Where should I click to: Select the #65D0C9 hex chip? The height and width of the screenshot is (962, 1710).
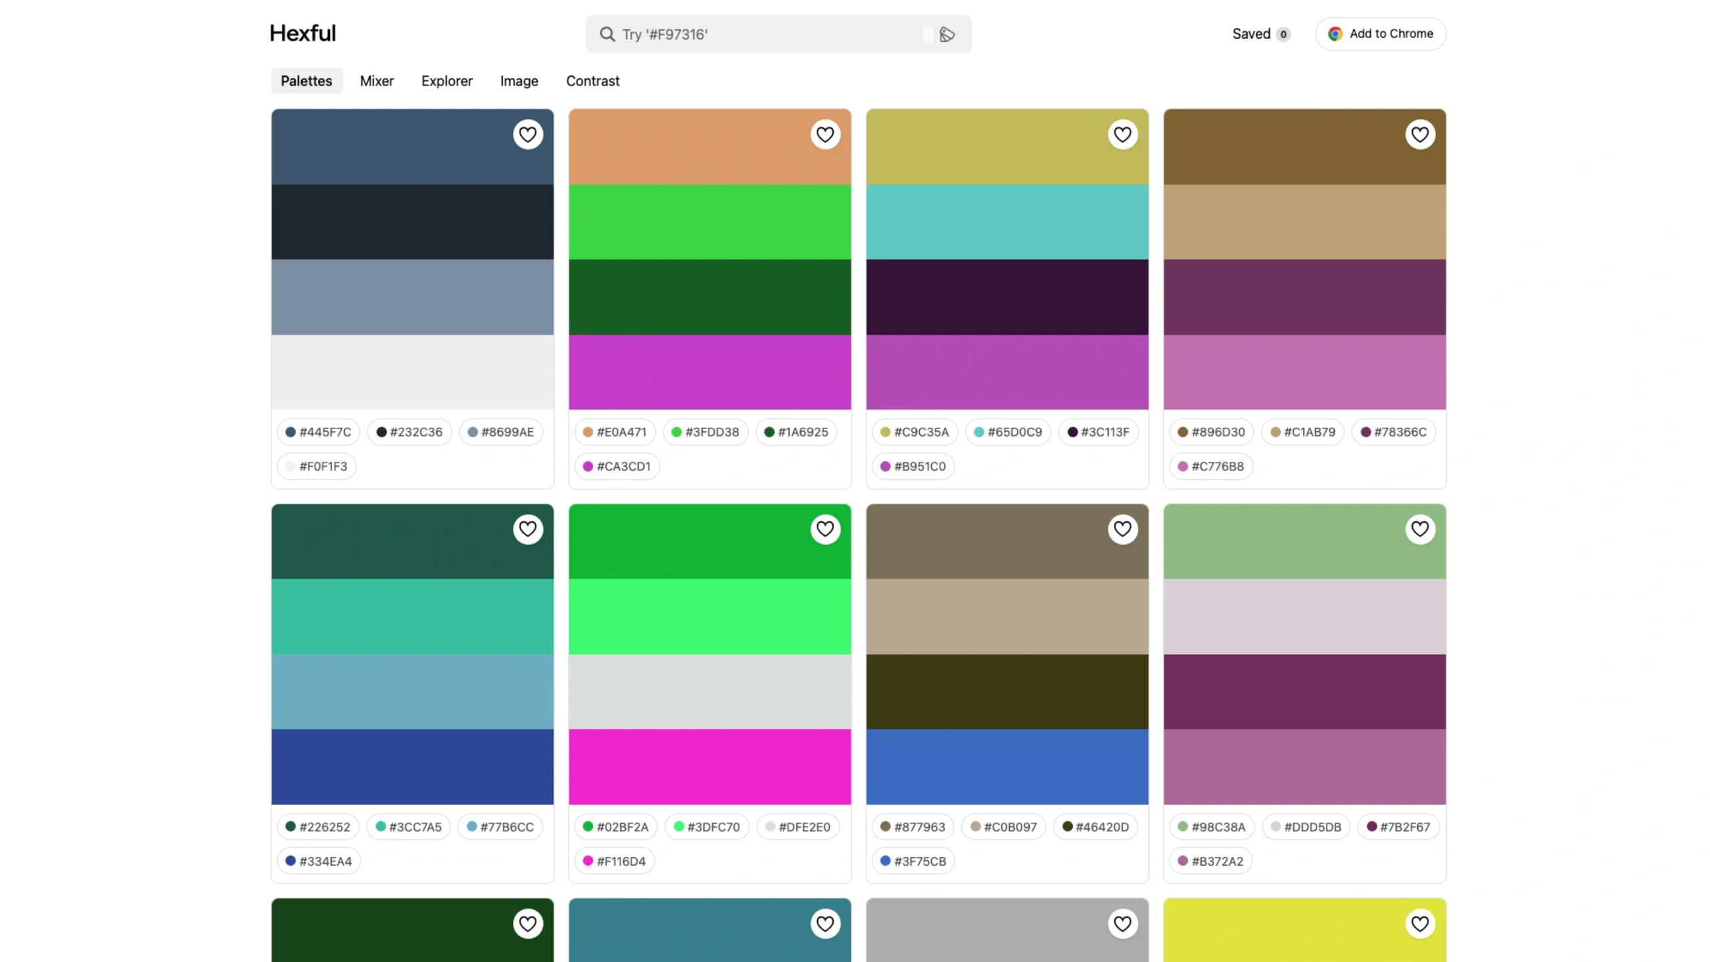(1008, 432)
